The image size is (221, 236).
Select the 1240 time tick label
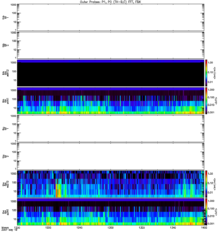coord(80,228)
